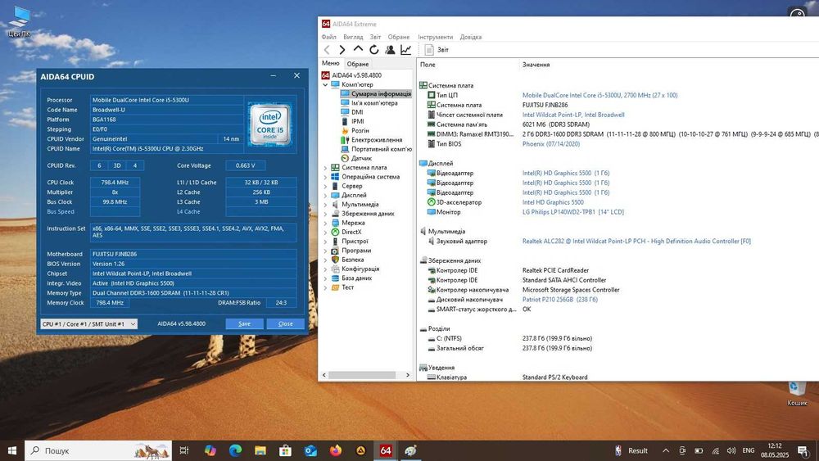819x461 pixels.
Task: Click the Close button in CPUID window
Action: (285, 323)
